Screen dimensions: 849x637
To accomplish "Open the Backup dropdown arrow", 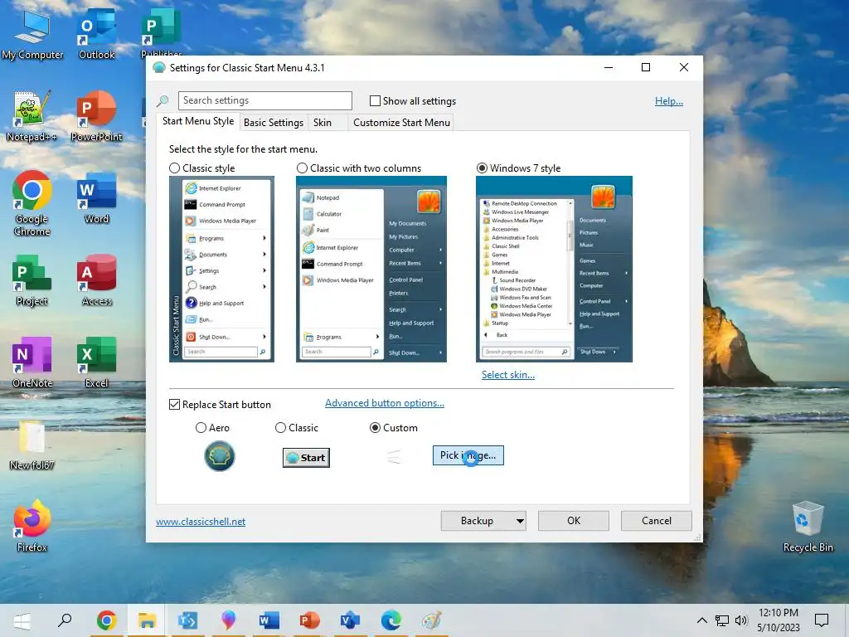I will click(519, 521).
